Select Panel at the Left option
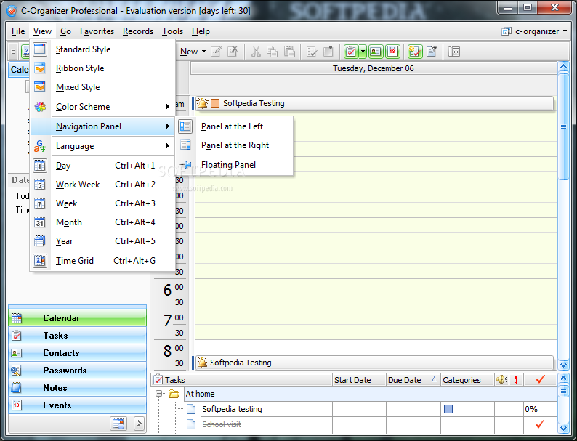This screenshot has width=577, height=441. (235, 126)
